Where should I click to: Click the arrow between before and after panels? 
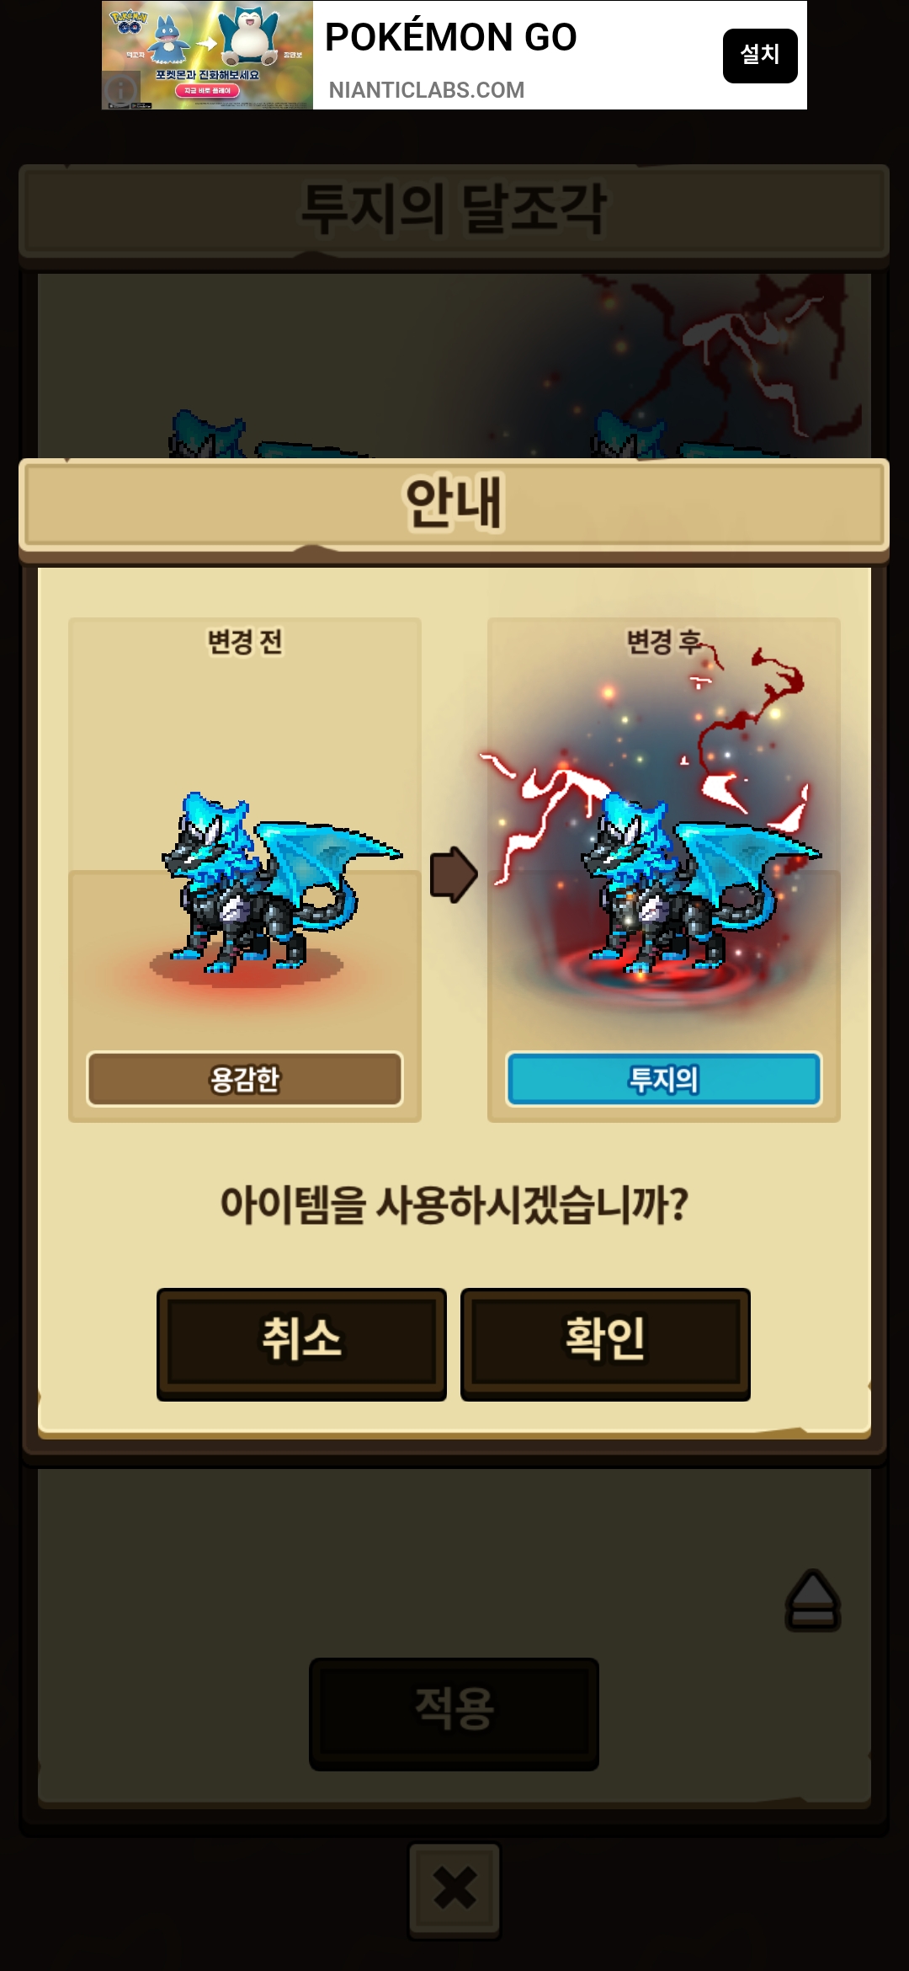[x=454, y=874]
